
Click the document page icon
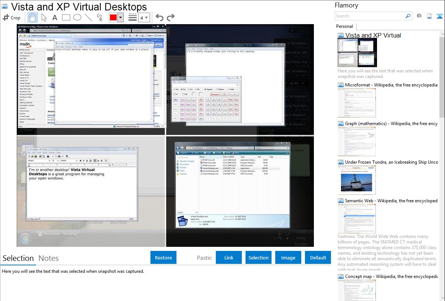[x=429, y=16]
